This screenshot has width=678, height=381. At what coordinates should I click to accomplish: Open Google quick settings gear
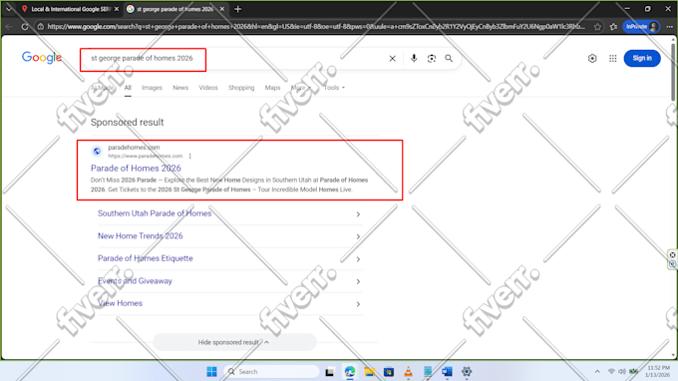click(x=592, y=59)
